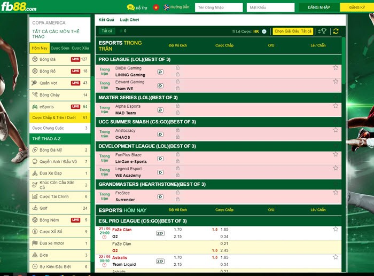Screen dimensions: 374x276
Task: Collapse the ESL PRO LEAGUE (CS:GO) header
Action: tap(218, 221)
